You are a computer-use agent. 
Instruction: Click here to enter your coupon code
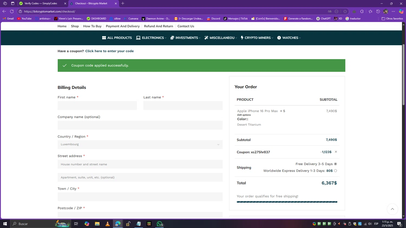pyautogui.click(x=109, y=51)
